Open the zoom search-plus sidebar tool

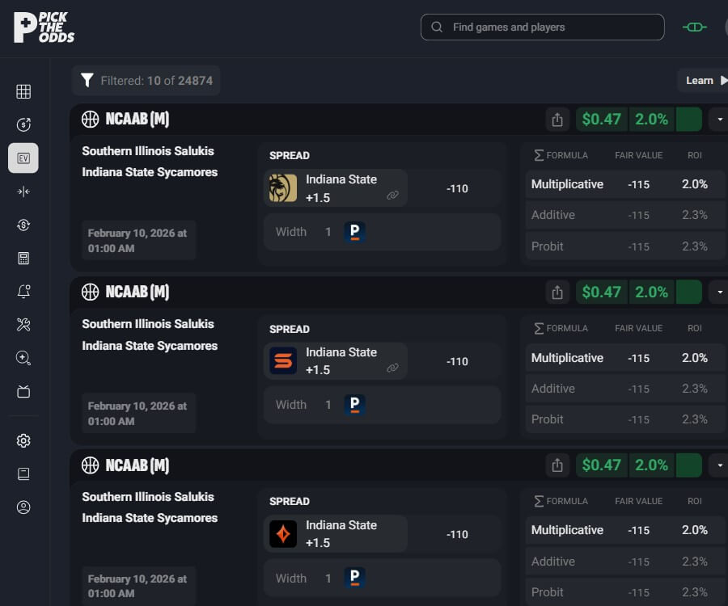(x=23, y=358)
